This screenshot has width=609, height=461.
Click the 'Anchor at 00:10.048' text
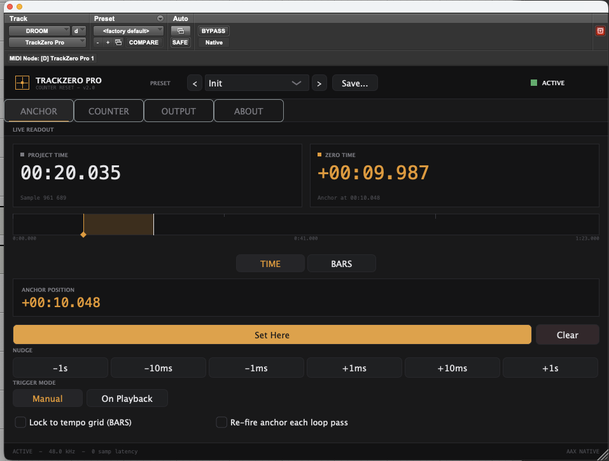pyautogui.click(x=348, y=198)
